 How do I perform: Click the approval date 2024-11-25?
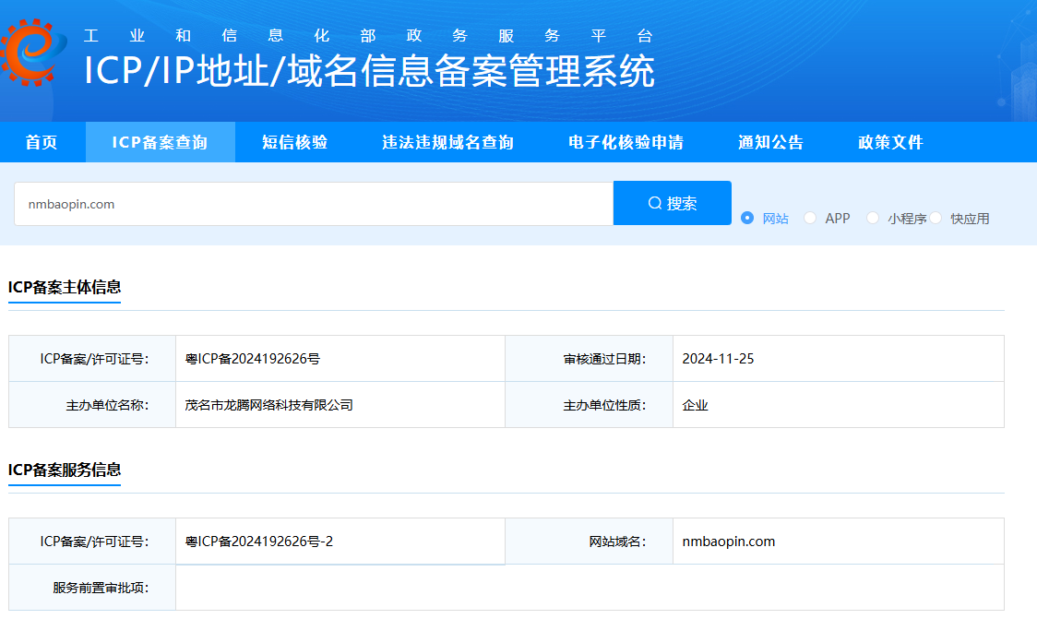(718, 359)
